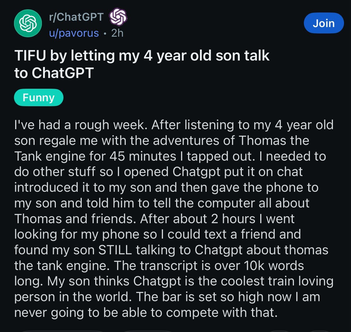Click the purple OpenAI badge beside r/ChatGPT

[x=118, y=17]
